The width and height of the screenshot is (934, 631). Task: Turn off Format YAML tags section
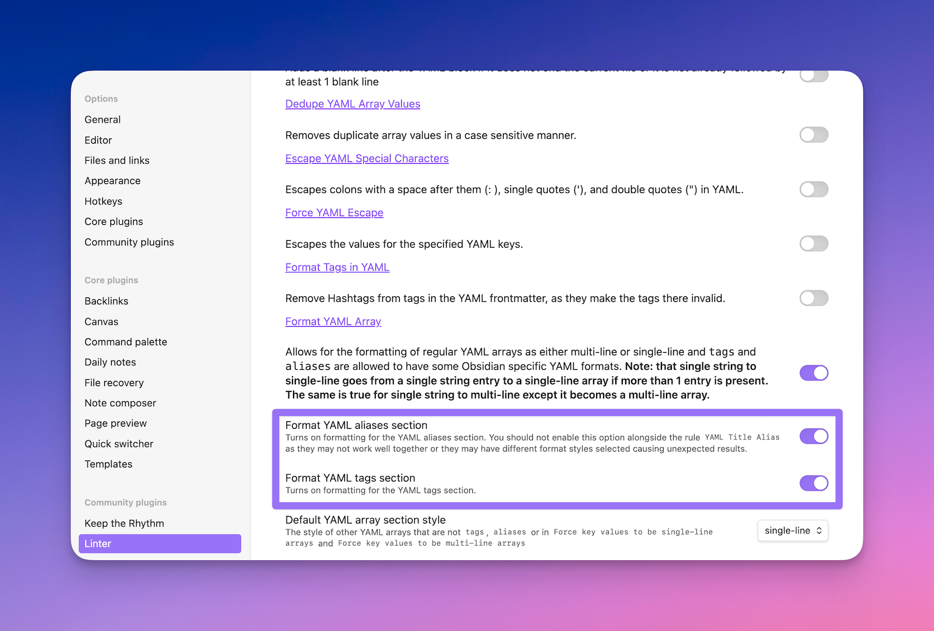(x=814, y=483)
